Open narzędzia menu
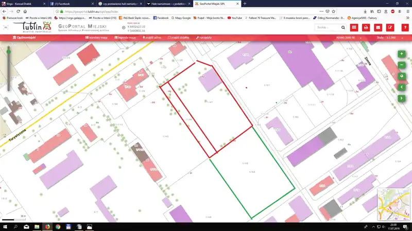This screenshot has height=231, width=412. point(203,38)
